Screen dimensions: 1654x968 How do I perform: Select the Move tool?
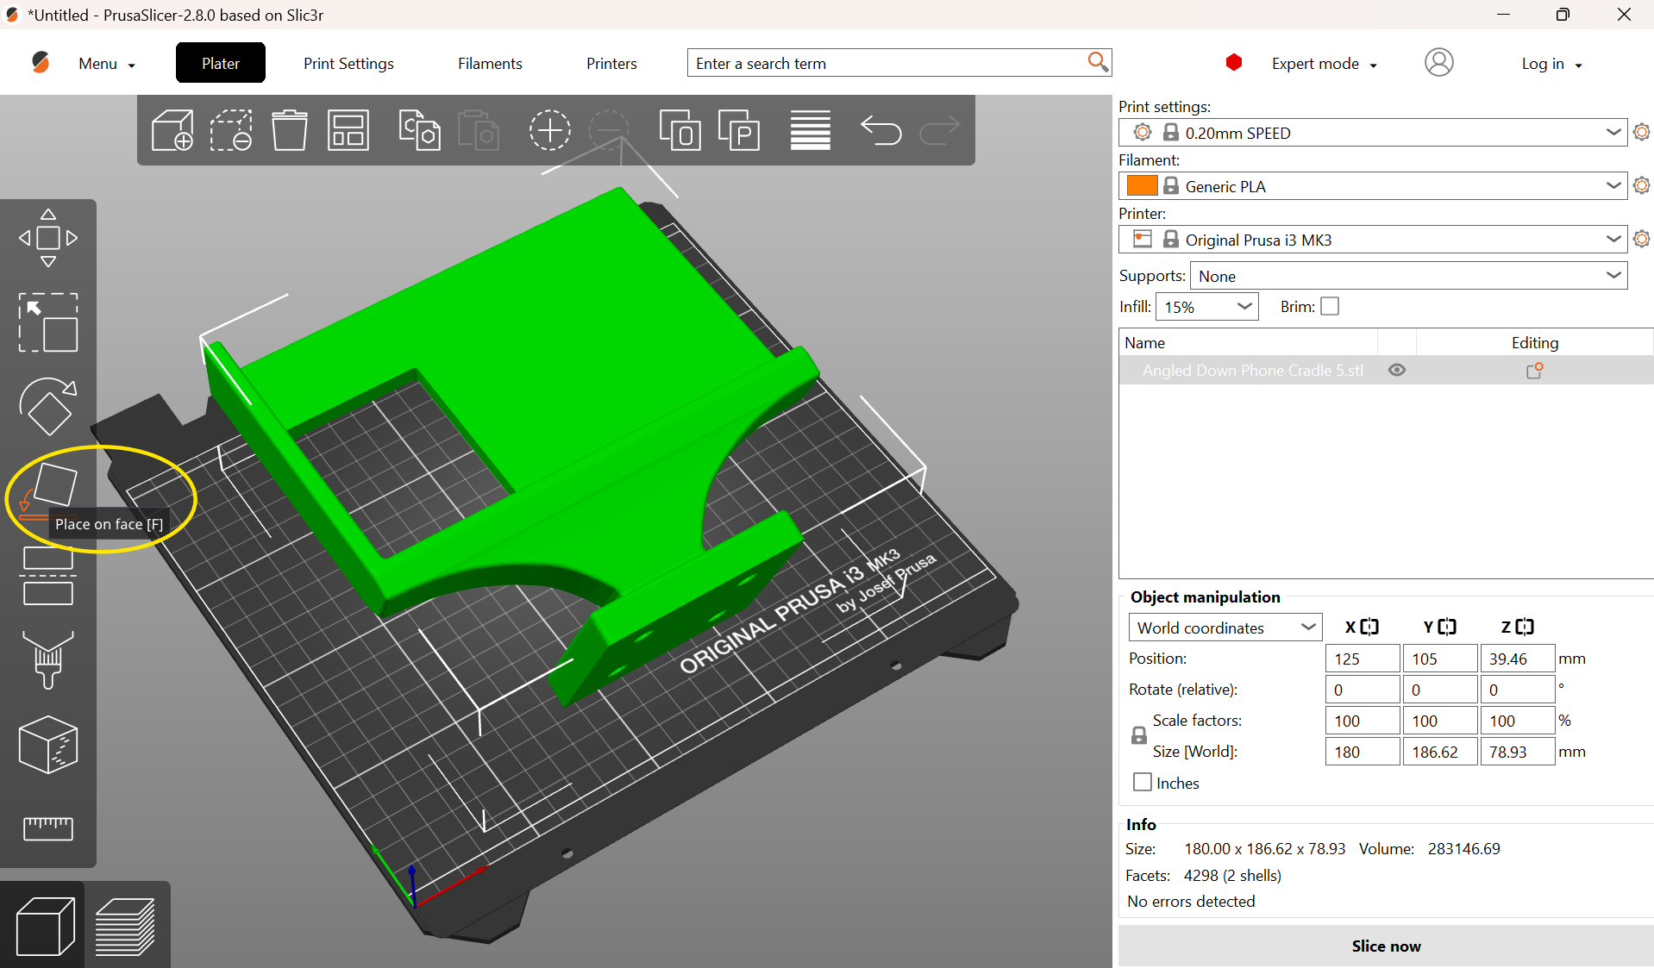click(x=48, y=238)
